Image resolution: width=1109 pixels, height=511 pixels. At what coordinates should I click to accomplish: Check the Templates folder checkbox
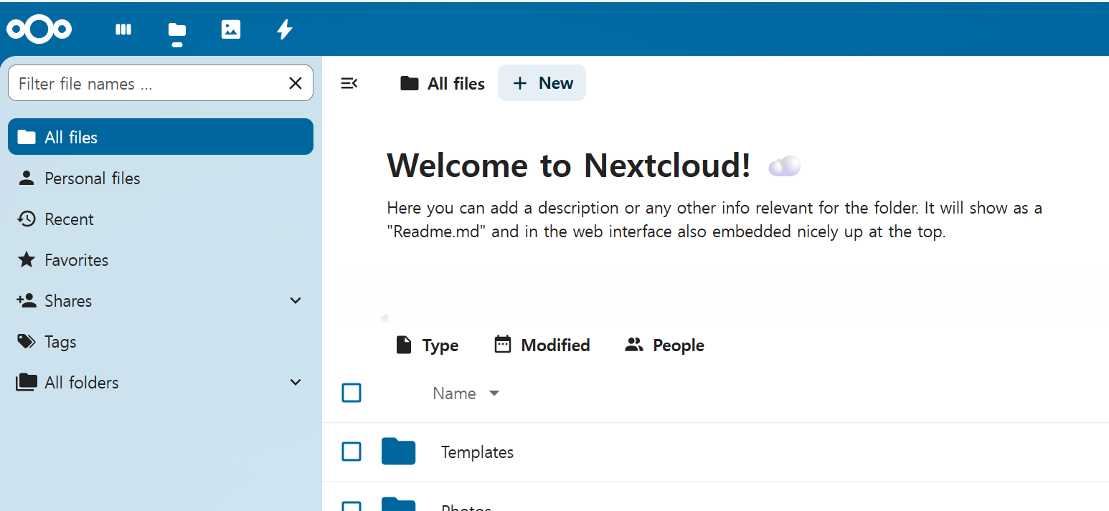coord(351,452)
